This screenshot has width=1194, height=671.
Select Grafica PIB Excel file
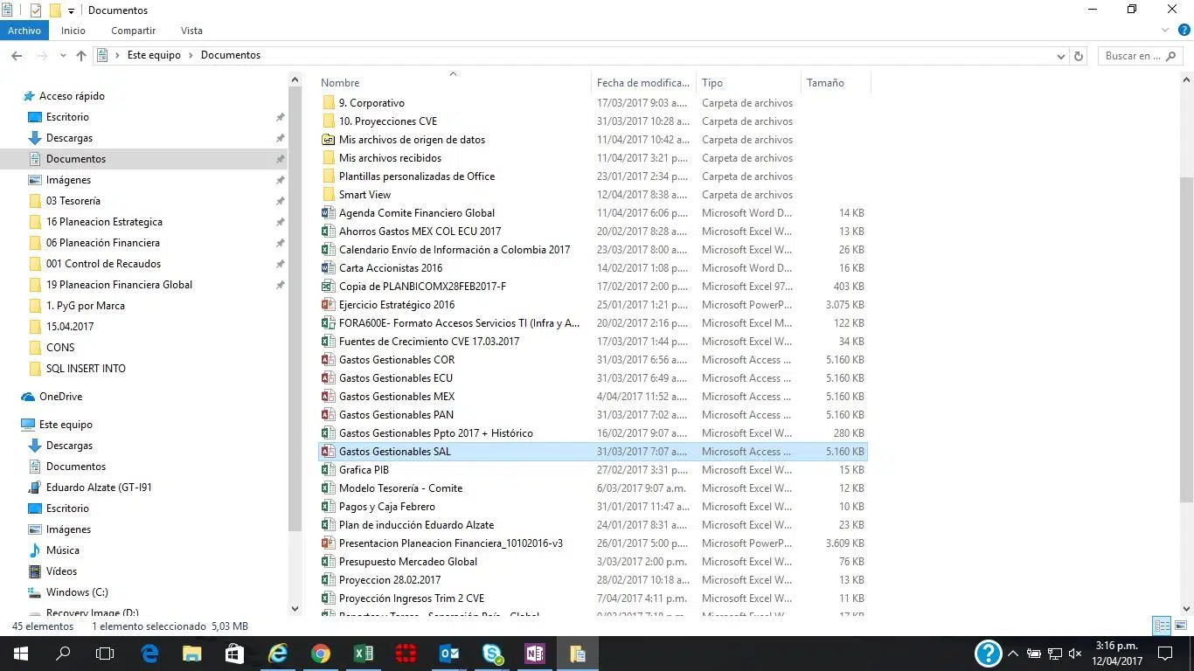593,470
